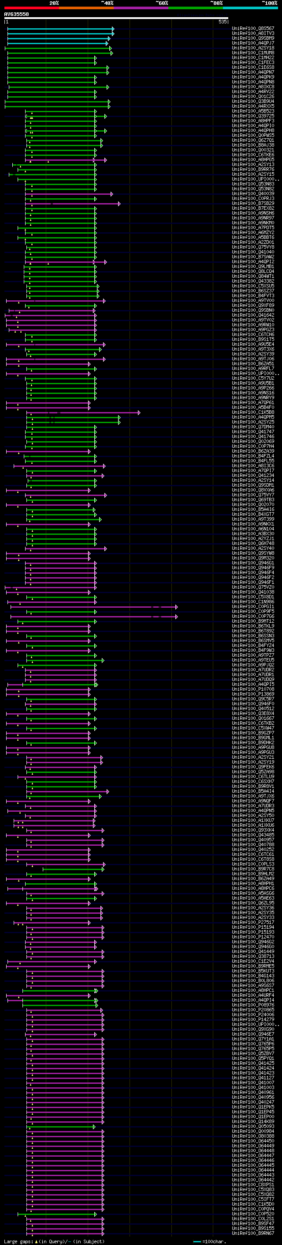Click label UniRef100_C1E6S8
The image size is (282, 1245).
tap(253, 67)
